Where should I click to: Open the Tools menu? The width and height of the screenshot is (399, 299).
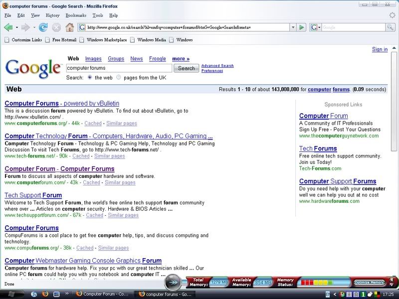[98, 15]
